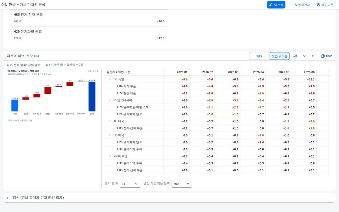Select H29 유기화학 원료 under 인도네시아

click(129, 114)
